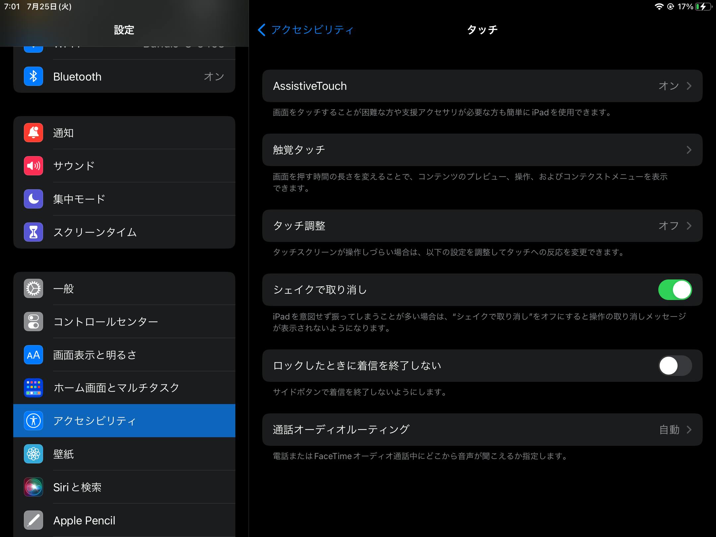Open コントロールセンター toggle icon
The width and height of the screenshot is (716, 537).
coord(33,322)
